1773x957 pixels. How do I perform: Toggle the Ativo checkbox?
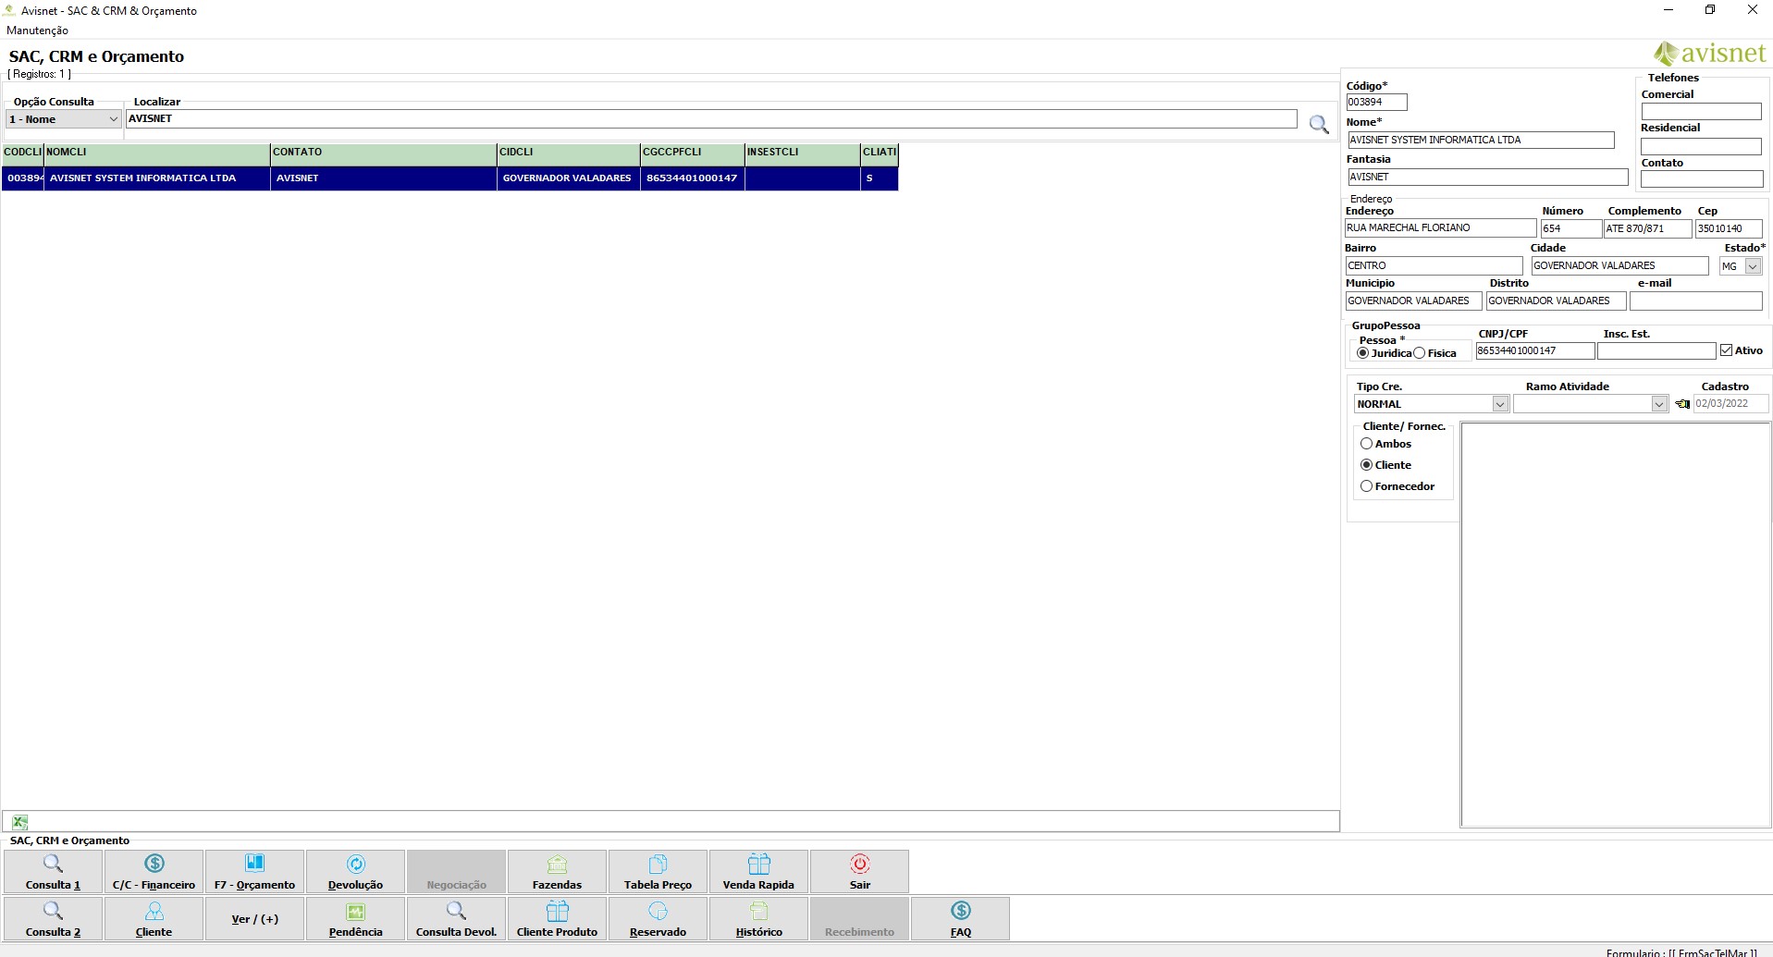click(x=1726, y=350)
